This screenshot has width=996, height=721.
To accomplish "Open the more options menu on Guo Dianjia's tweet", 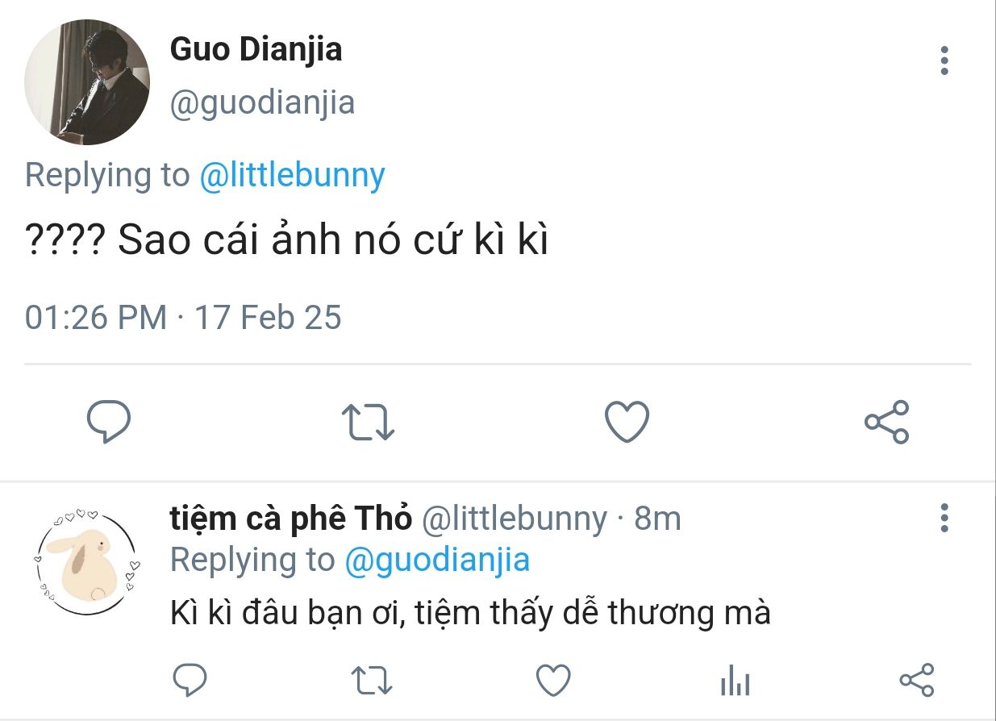I will click(x=944, y=60).
